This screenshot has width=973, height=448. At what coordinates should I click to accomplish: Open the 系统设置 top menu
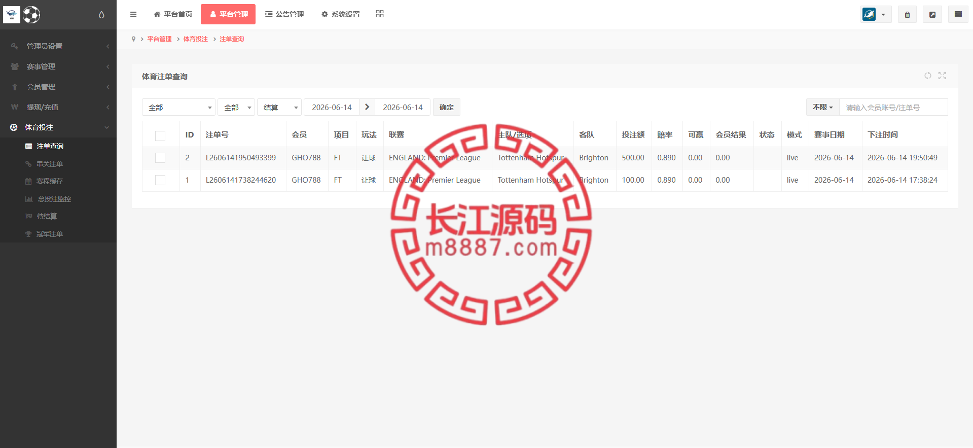(x=341, y=14)
